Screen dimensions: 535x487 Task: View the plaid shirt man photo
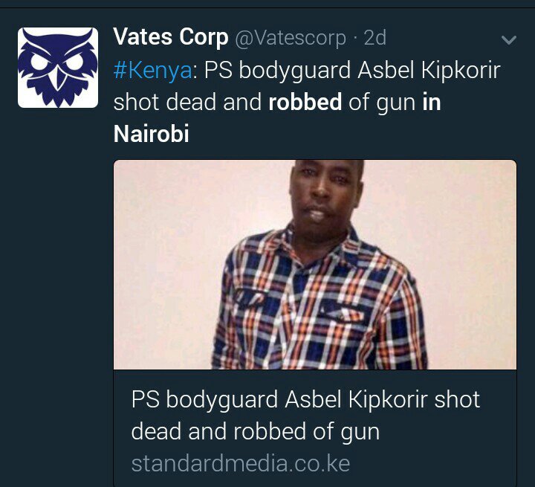pos(314,265)
